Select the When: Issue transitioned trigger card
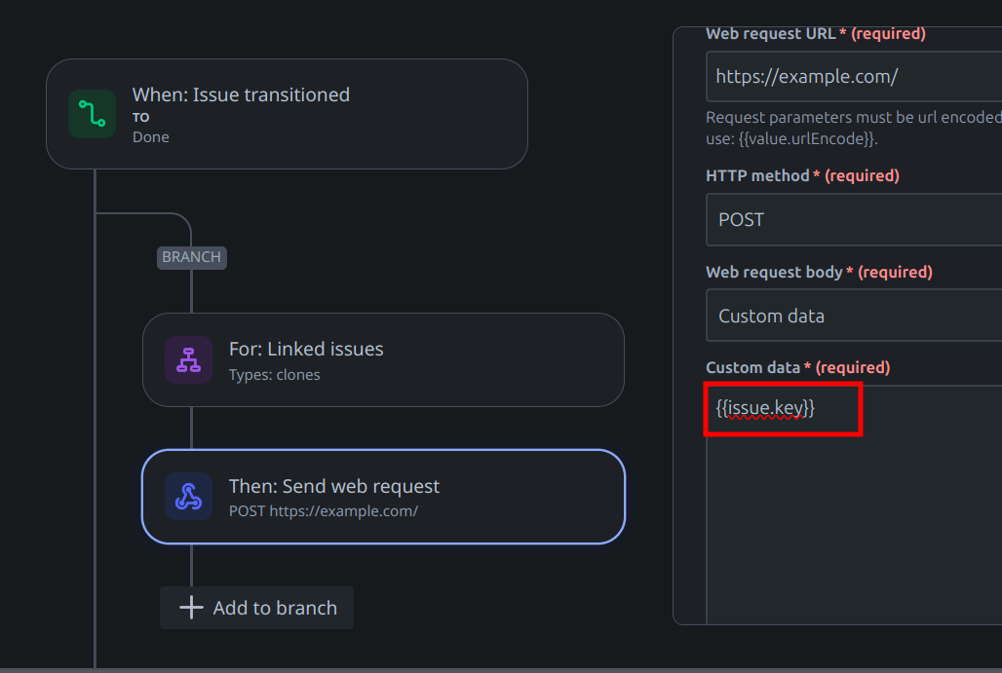The width and height of the screenshot is (1002, 673). coord(287,114)
